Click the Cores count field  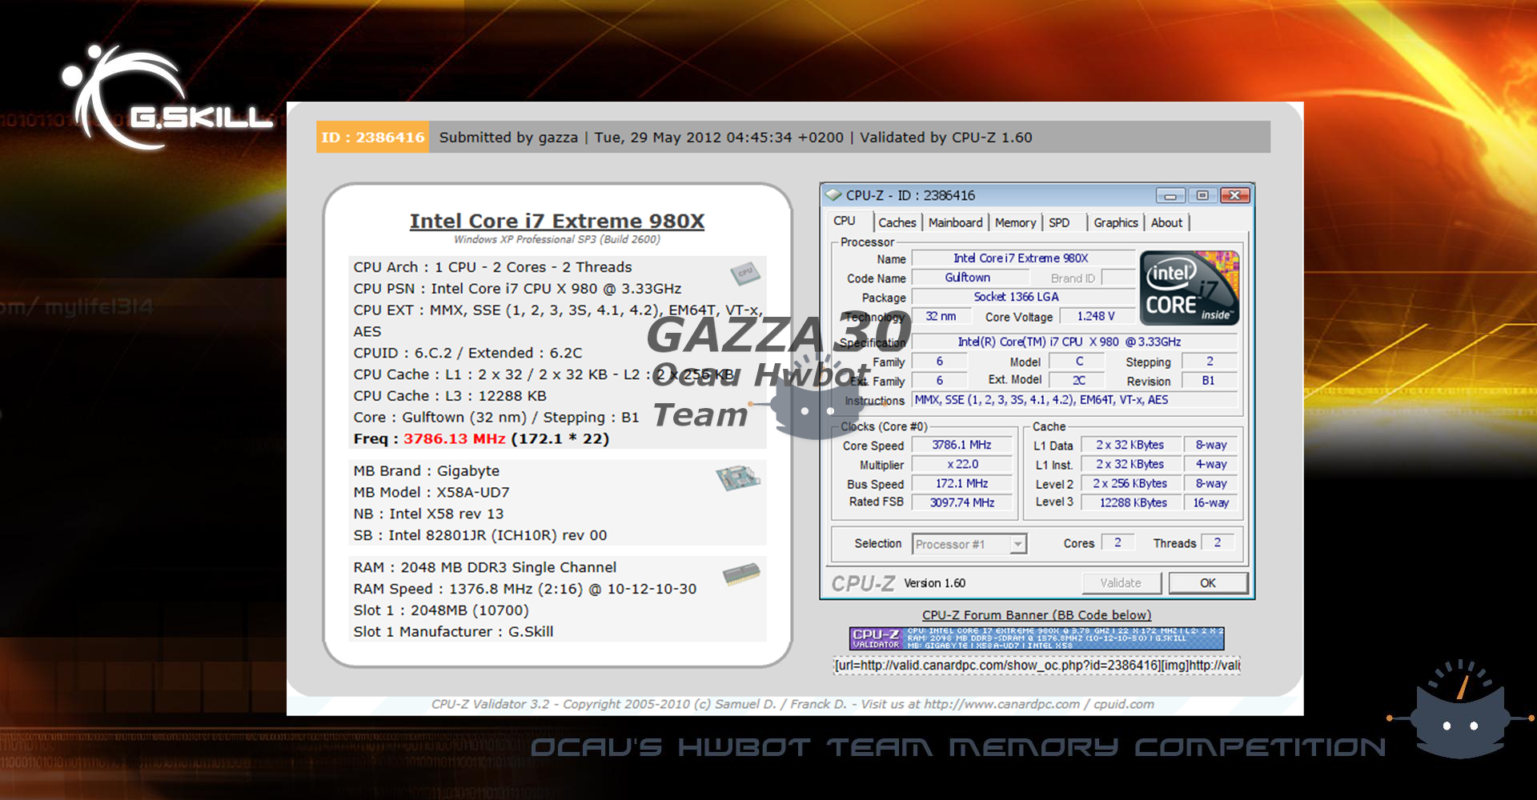(x=1118, y=542)
